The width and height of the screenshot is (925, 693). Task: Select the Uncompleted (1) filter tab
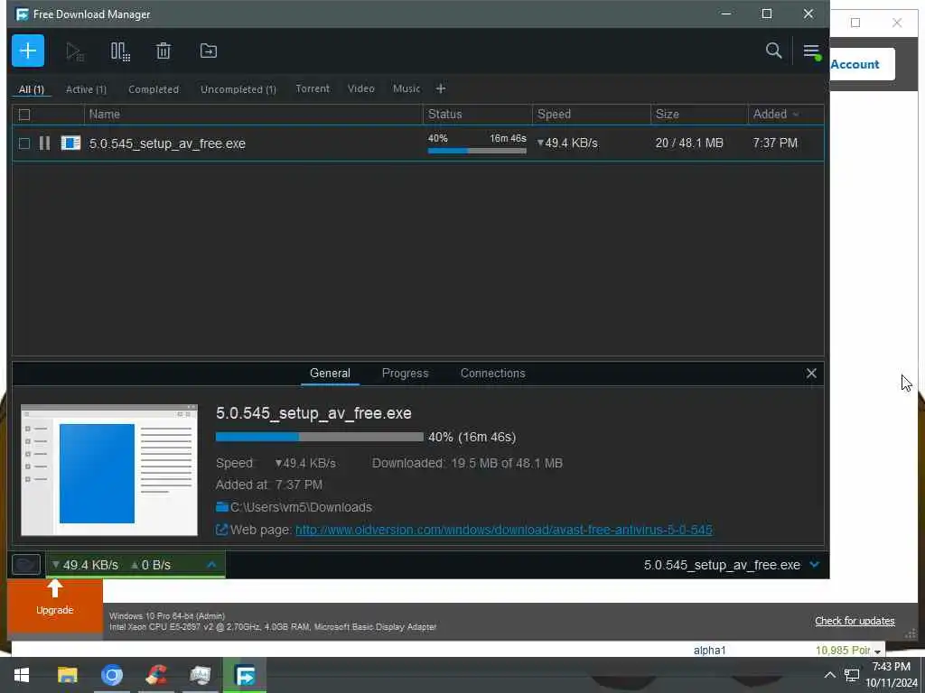pos(238,89)
